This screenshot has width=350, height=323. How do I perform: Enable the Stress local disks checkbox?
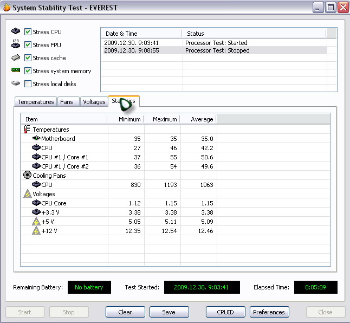(x=28, y=83)
